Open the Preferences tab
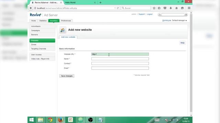The height and width of the screenshot is (123, 220). click(x=66, y=20)
